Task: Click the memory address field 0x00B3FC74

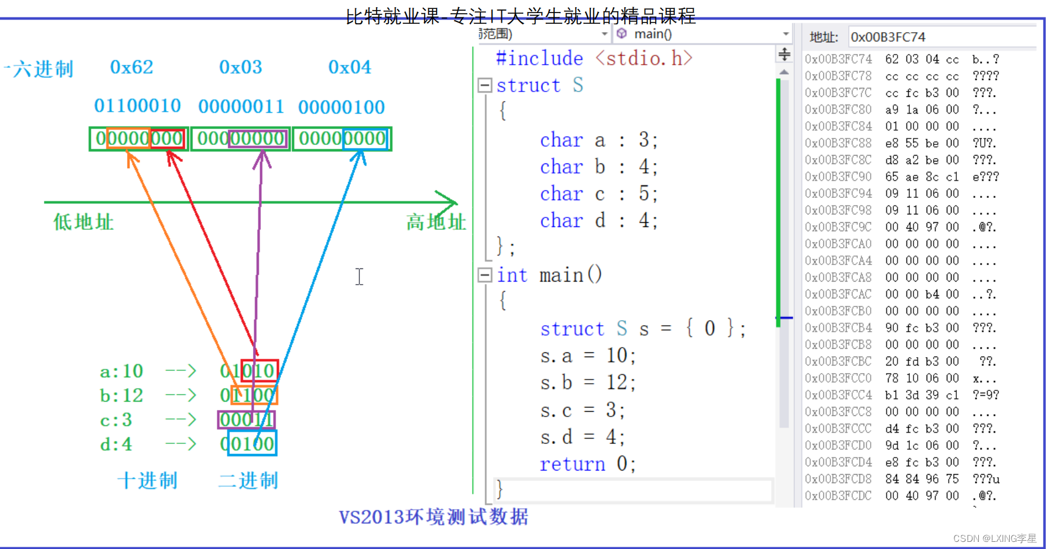Action: pos(943,37)
